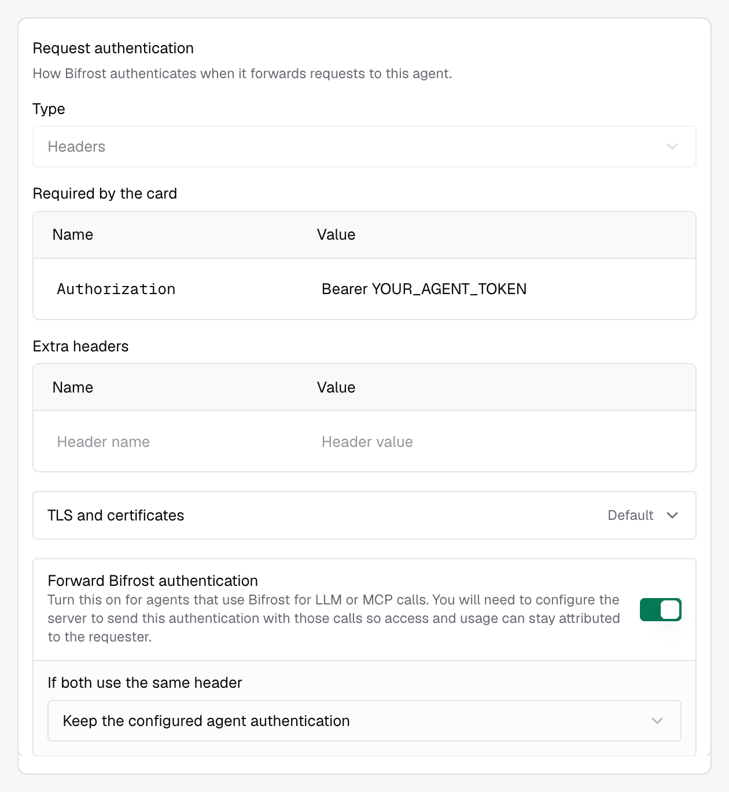This screenshot has height=792, width=729.
Task: Click the Default chevron icon in TLS row
Action: point(672,515)
